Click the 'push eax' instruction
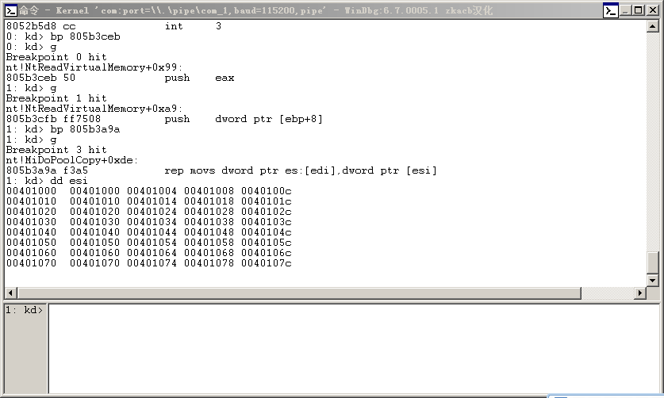 (x=199, y=78)
